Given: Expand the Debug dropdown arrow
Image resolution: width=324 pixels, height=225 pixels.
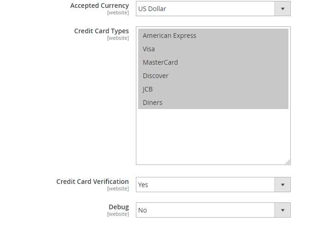Looking at the screenshot, I should [x=282, y=210].
